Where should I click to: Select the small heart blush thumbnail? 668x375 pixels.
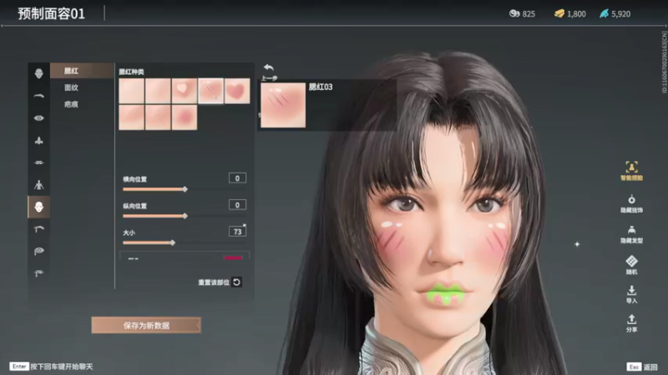click(184, 91)
